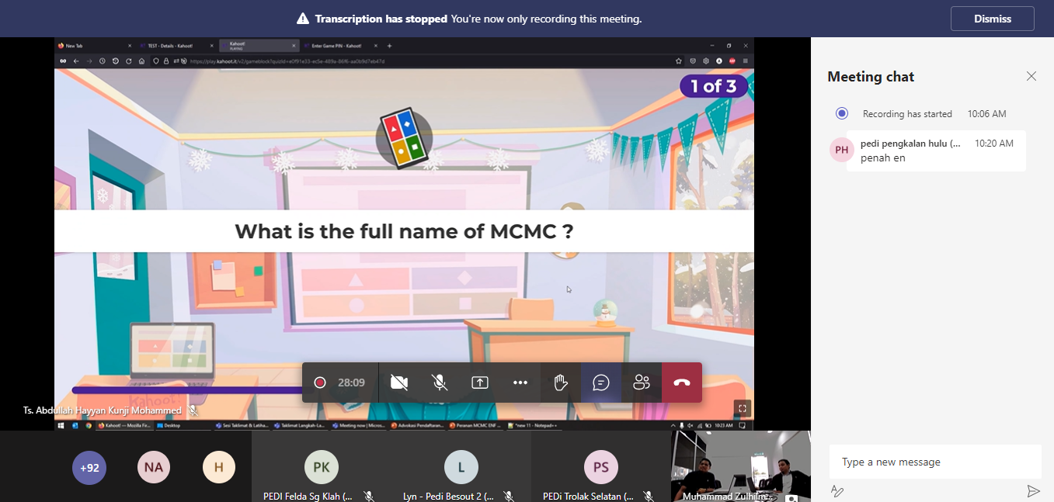Click the 28:09 call duration timer
The width and height of the screenshot is (1054, 502).
351,383
